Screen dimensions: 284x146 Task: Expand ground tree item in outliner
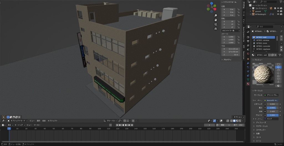(x=250, y=11)
